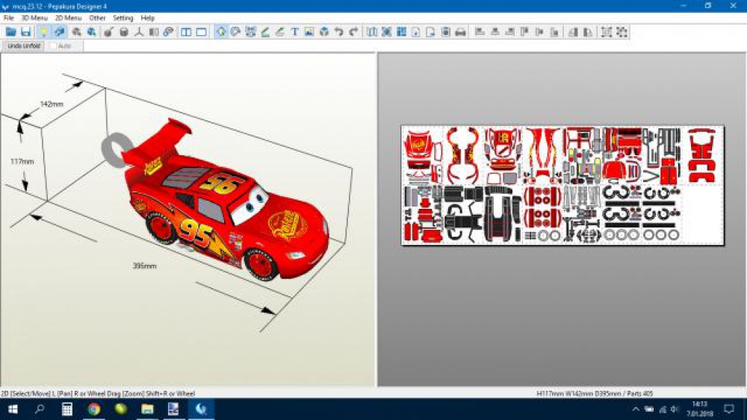Click the Undo Unfold button
747x420 pixels.
[x=24, y=46]
